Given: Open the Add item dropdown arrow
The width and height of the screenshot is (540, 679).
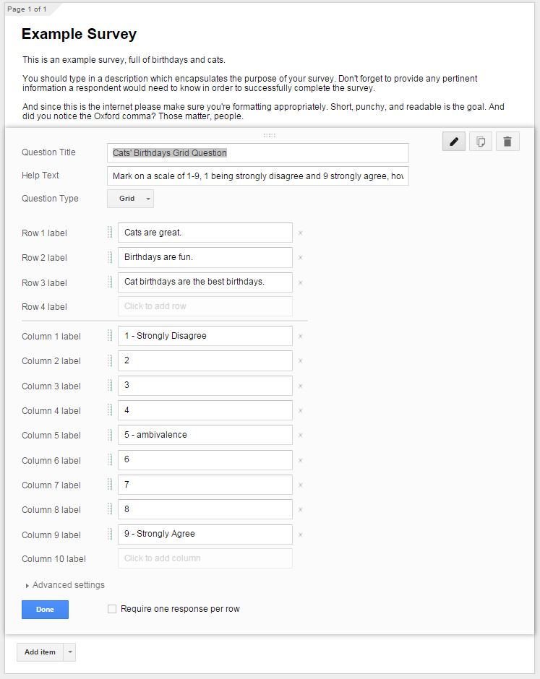Looking at the screenshot, I should (x=69, y=652).
